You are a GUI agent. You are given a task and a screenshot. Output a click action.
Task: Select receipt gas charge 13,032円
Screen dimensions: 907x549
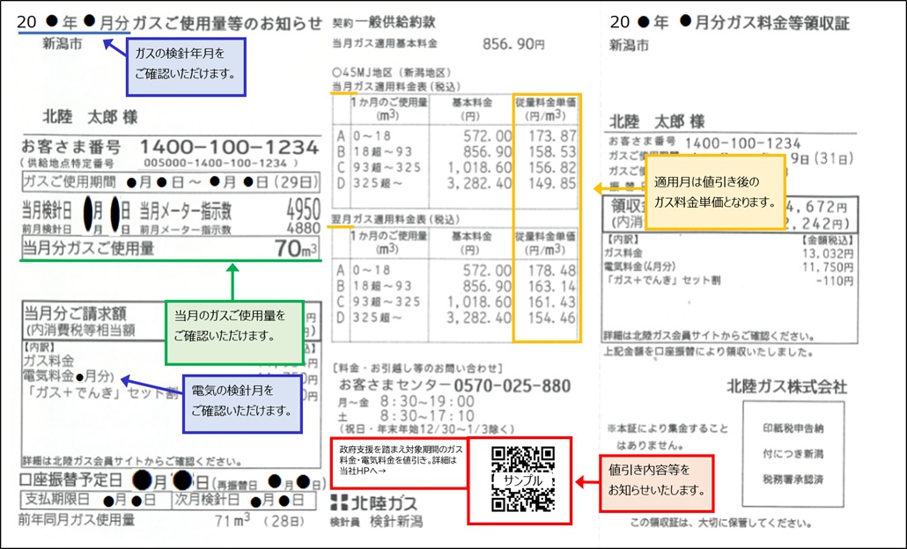click(x=827, y=253)
